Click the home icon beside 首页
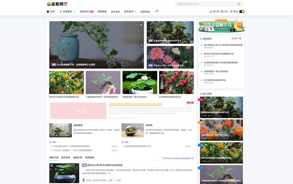The width and height of the screenshot is (293, 184). tap(48, 11)
